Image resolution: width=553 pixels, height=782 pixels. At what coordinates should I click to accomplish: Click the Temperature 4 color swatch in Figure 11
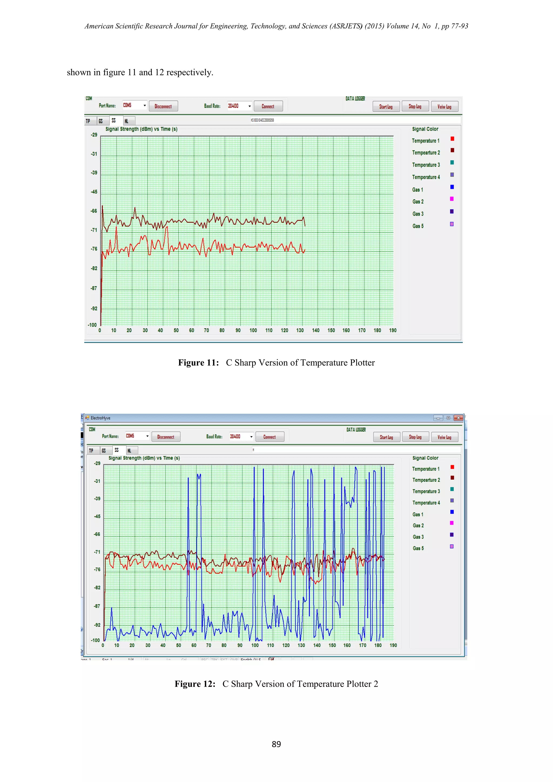452,175
